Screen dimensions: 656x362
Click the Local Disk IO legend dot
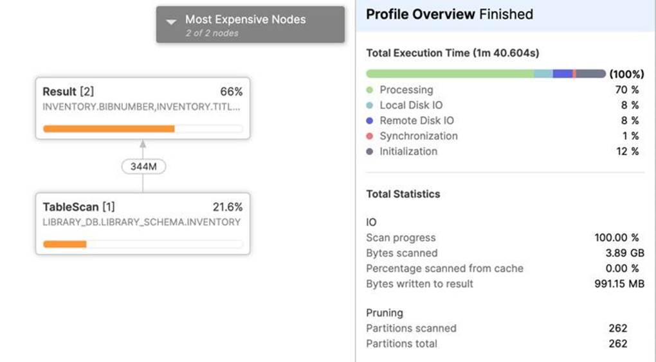click(370, 105)
